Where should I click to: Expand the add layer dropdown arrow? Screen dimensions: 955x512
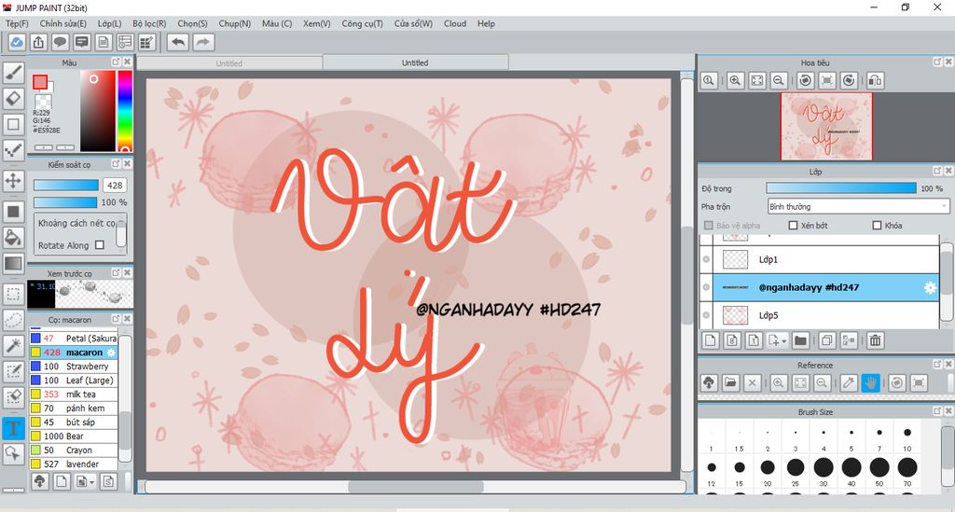pos(783,341)
